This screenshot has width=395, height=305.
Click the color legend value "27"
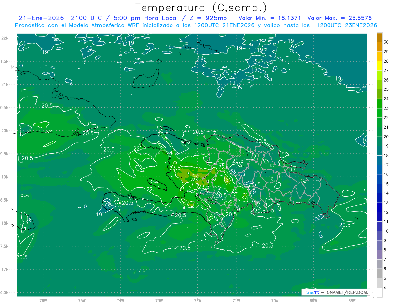pos(387,70)
